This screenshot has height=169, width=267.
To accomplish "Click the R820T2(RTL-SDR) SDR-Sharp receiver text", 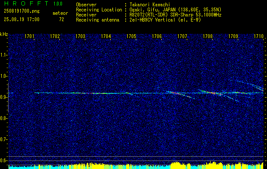I will [175, 15].
